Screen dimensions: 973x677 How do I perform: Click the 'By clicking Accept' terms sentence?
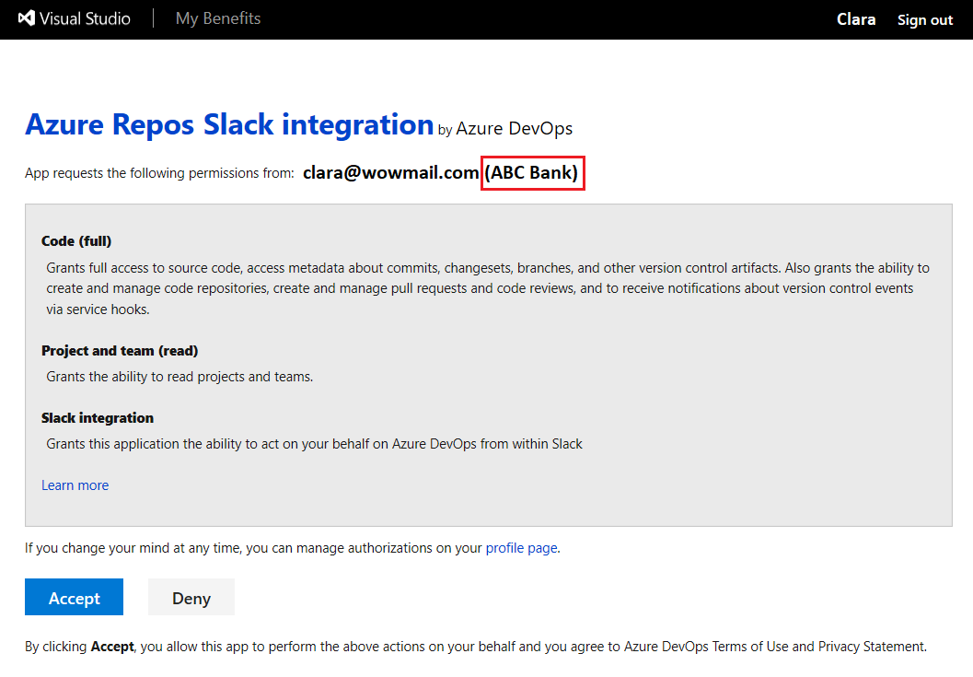pyautogui.click(x=475, y=647)
